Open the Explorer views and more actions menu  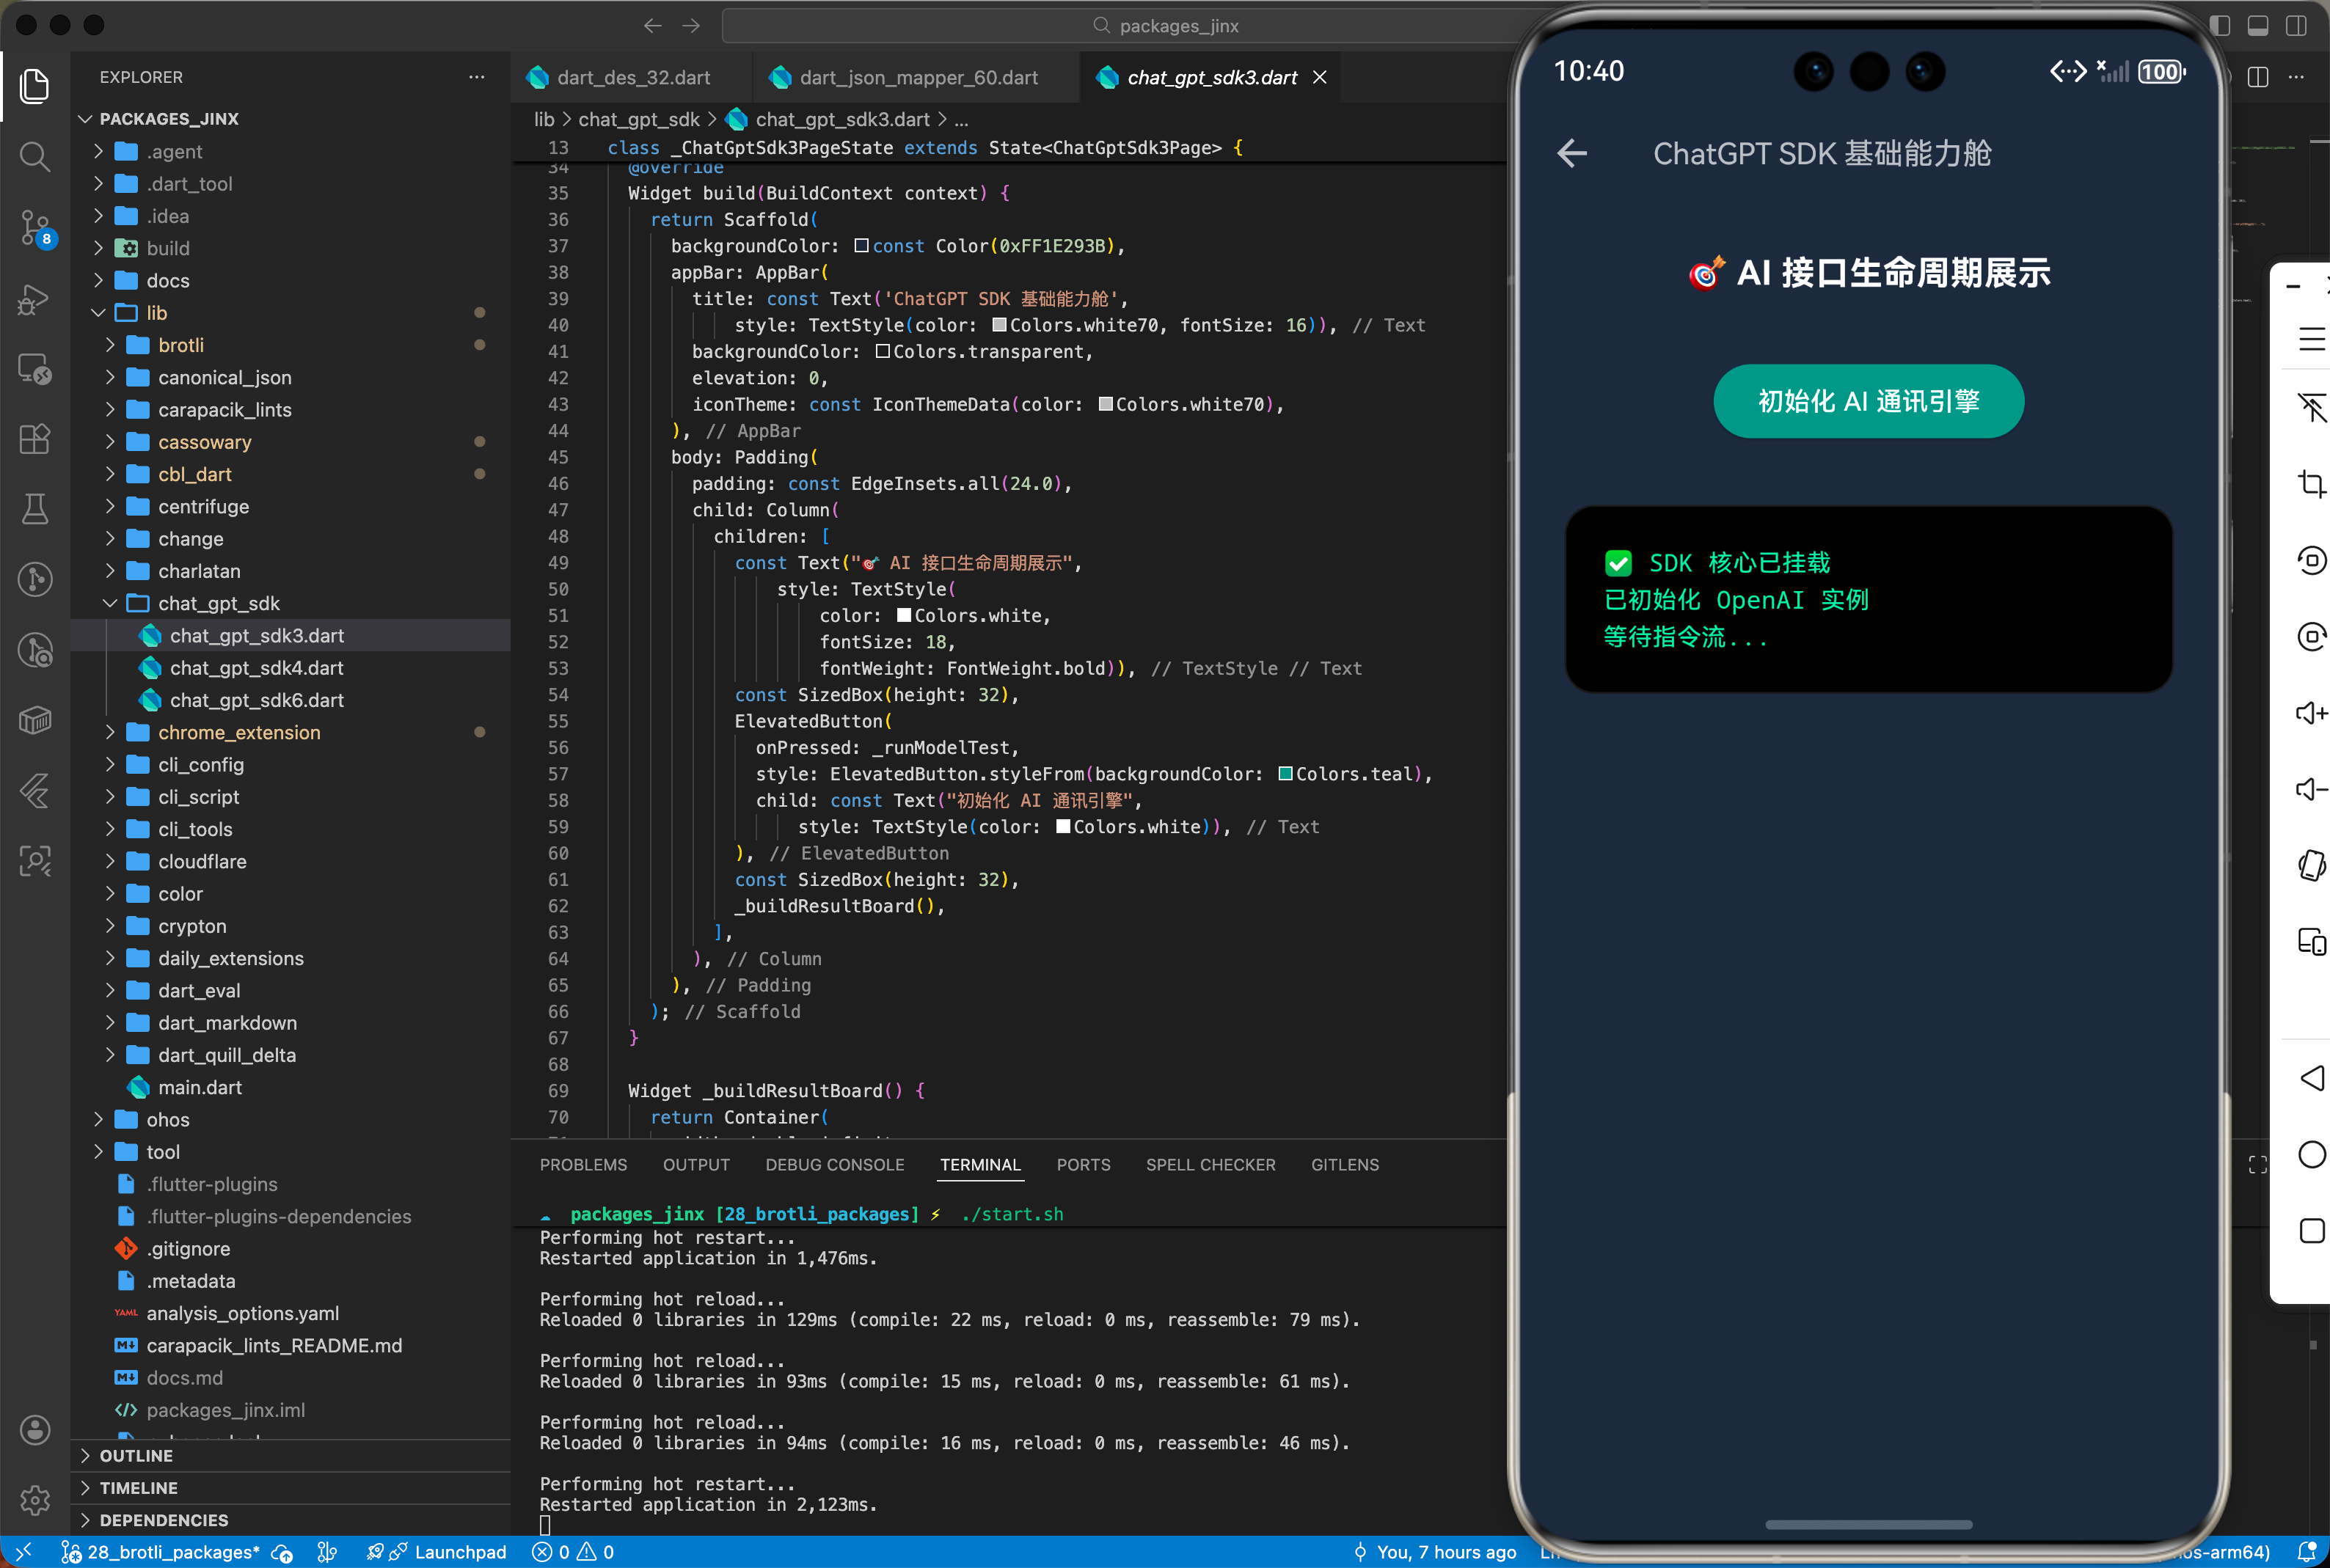pyautogui.click(x=477, y=77)
